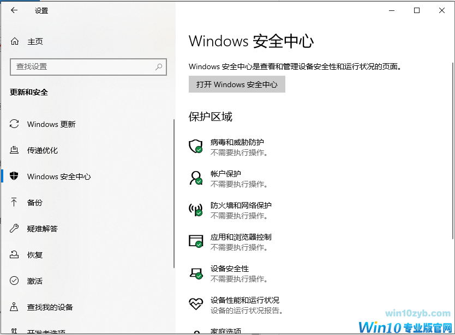Click the 保护区域 heading
This screenshot has height=335, width=455.
point(211,117)
